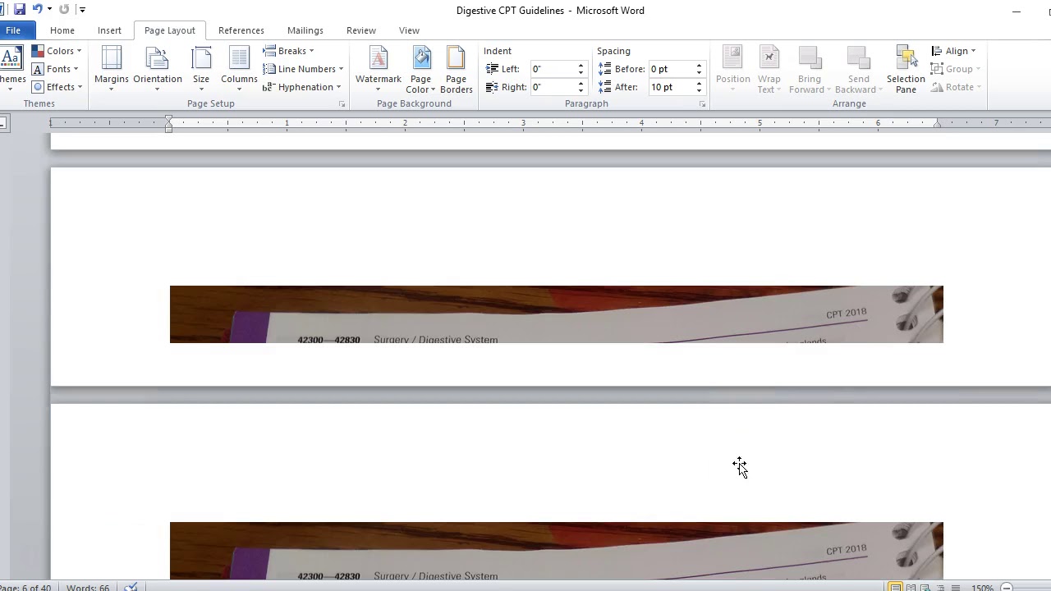1051x591 pixels.
Task: Expand theme Colors dropdown
Action: point(57,51)
